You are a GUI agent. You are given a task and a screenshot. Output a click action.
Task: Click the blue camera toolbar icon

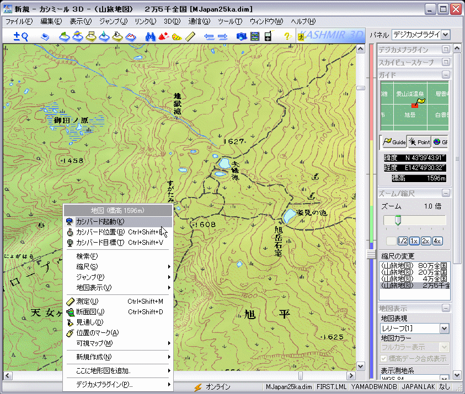coord(242,36)
